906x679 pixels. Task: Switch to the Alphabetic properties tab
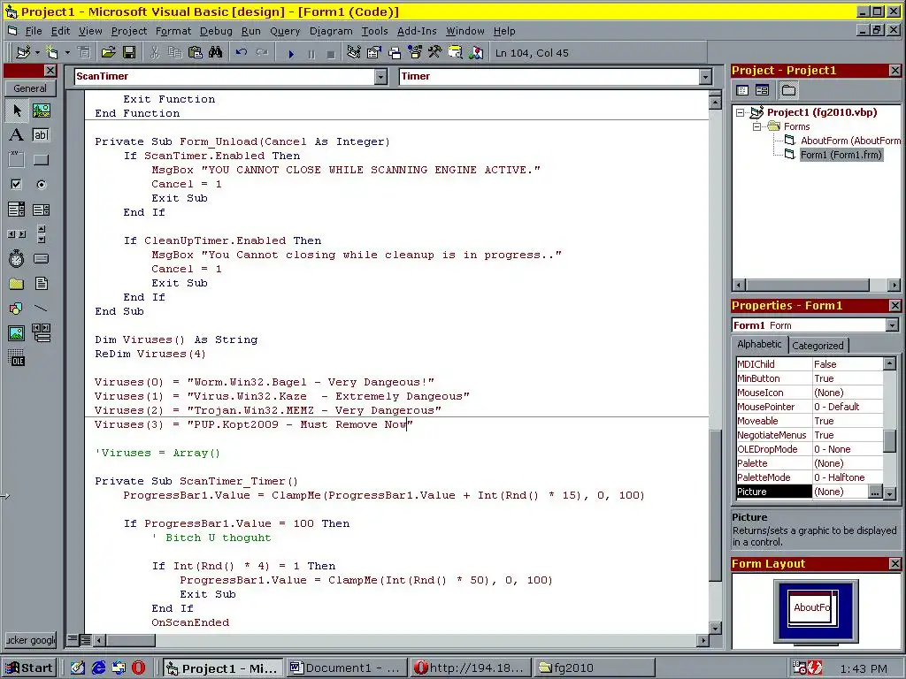point(759,344)
